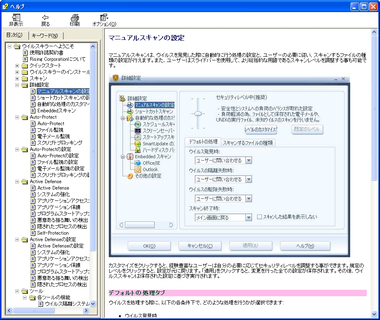
Task: Click the ショートカットスキャン icon in screenshot tree
Action: [130, 111]
